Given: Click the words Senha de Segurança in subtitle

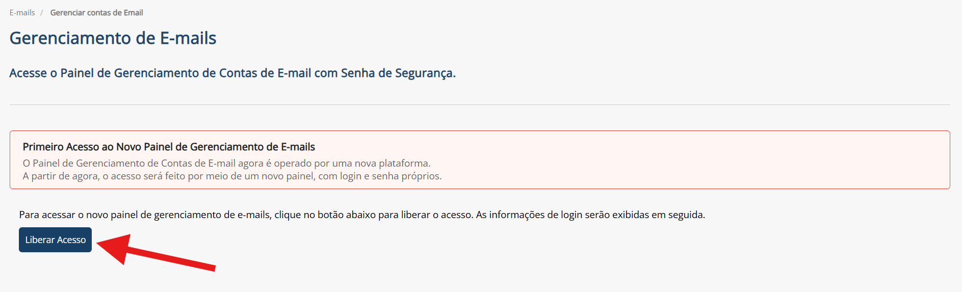Looking at the screenshot, I should click(x=398, y=73).
